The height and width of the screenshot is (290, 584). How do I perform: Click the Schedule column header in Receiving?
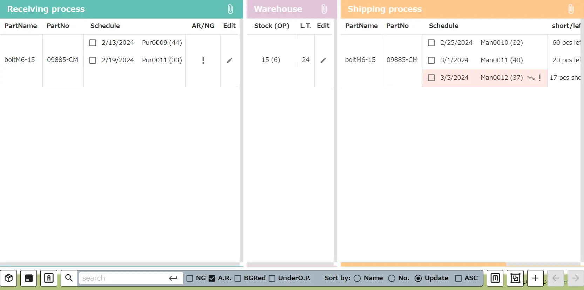(105, 26)
